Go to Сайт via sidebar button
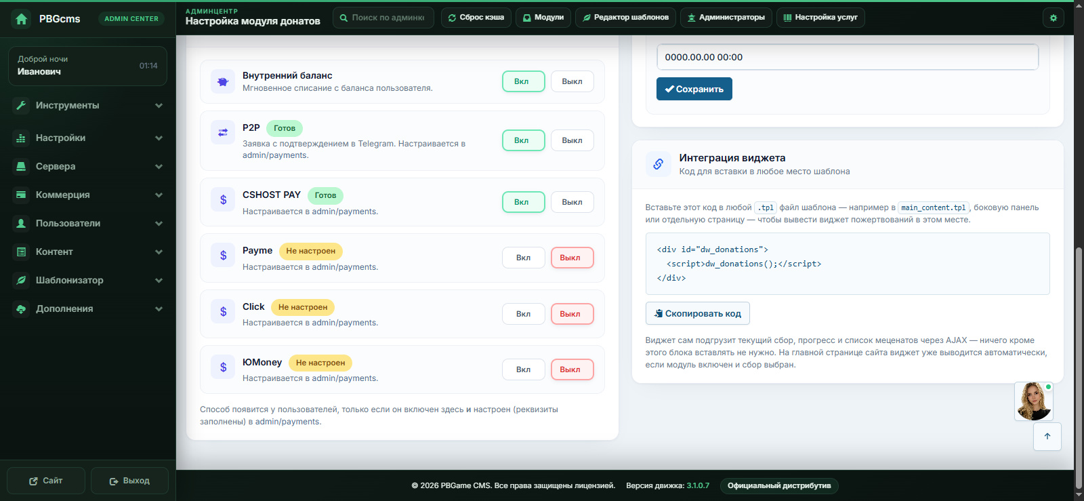The image size is (1084, 501). click(46, 481)
